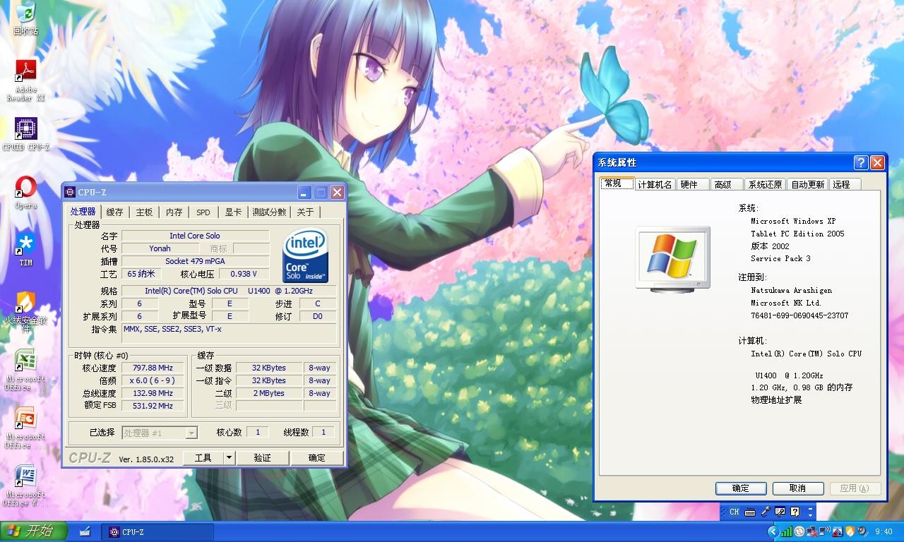Click the Service Pack 3 text
The height and width of the screenshot is (542, 904).
[x=780, y=258]
